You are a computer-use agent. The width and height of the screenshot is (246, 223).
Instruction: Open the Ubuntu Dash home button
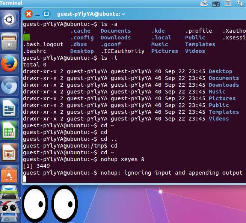click(x=9, y=20)
